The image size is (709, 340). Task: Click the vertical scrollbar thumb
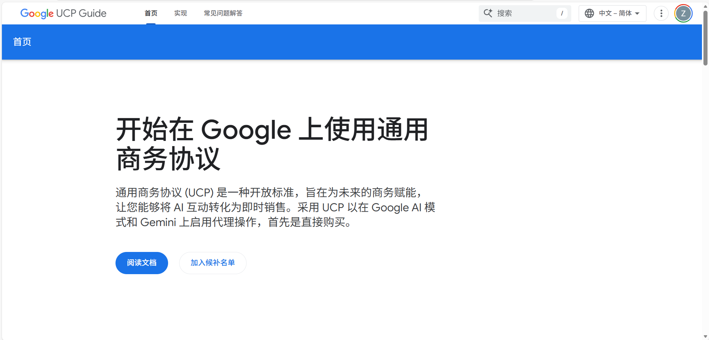click(706, 38)
